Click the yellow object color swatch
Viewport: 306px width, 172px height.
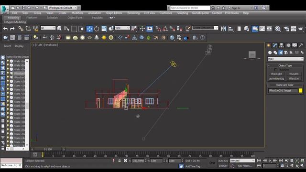pos(301,90)
